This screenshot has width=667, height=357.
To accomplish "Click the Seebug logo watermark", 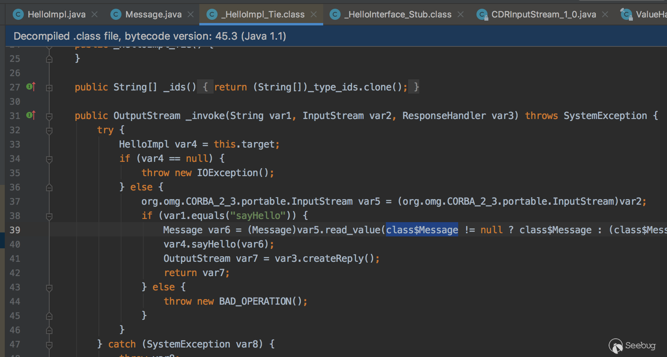I will 632,345.
